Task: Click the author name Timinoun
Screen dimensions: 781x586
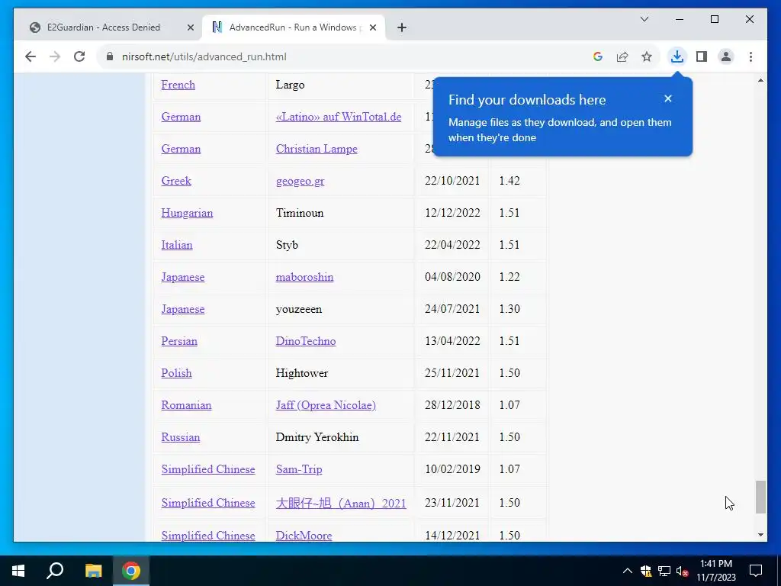Action: coord(300,213)
